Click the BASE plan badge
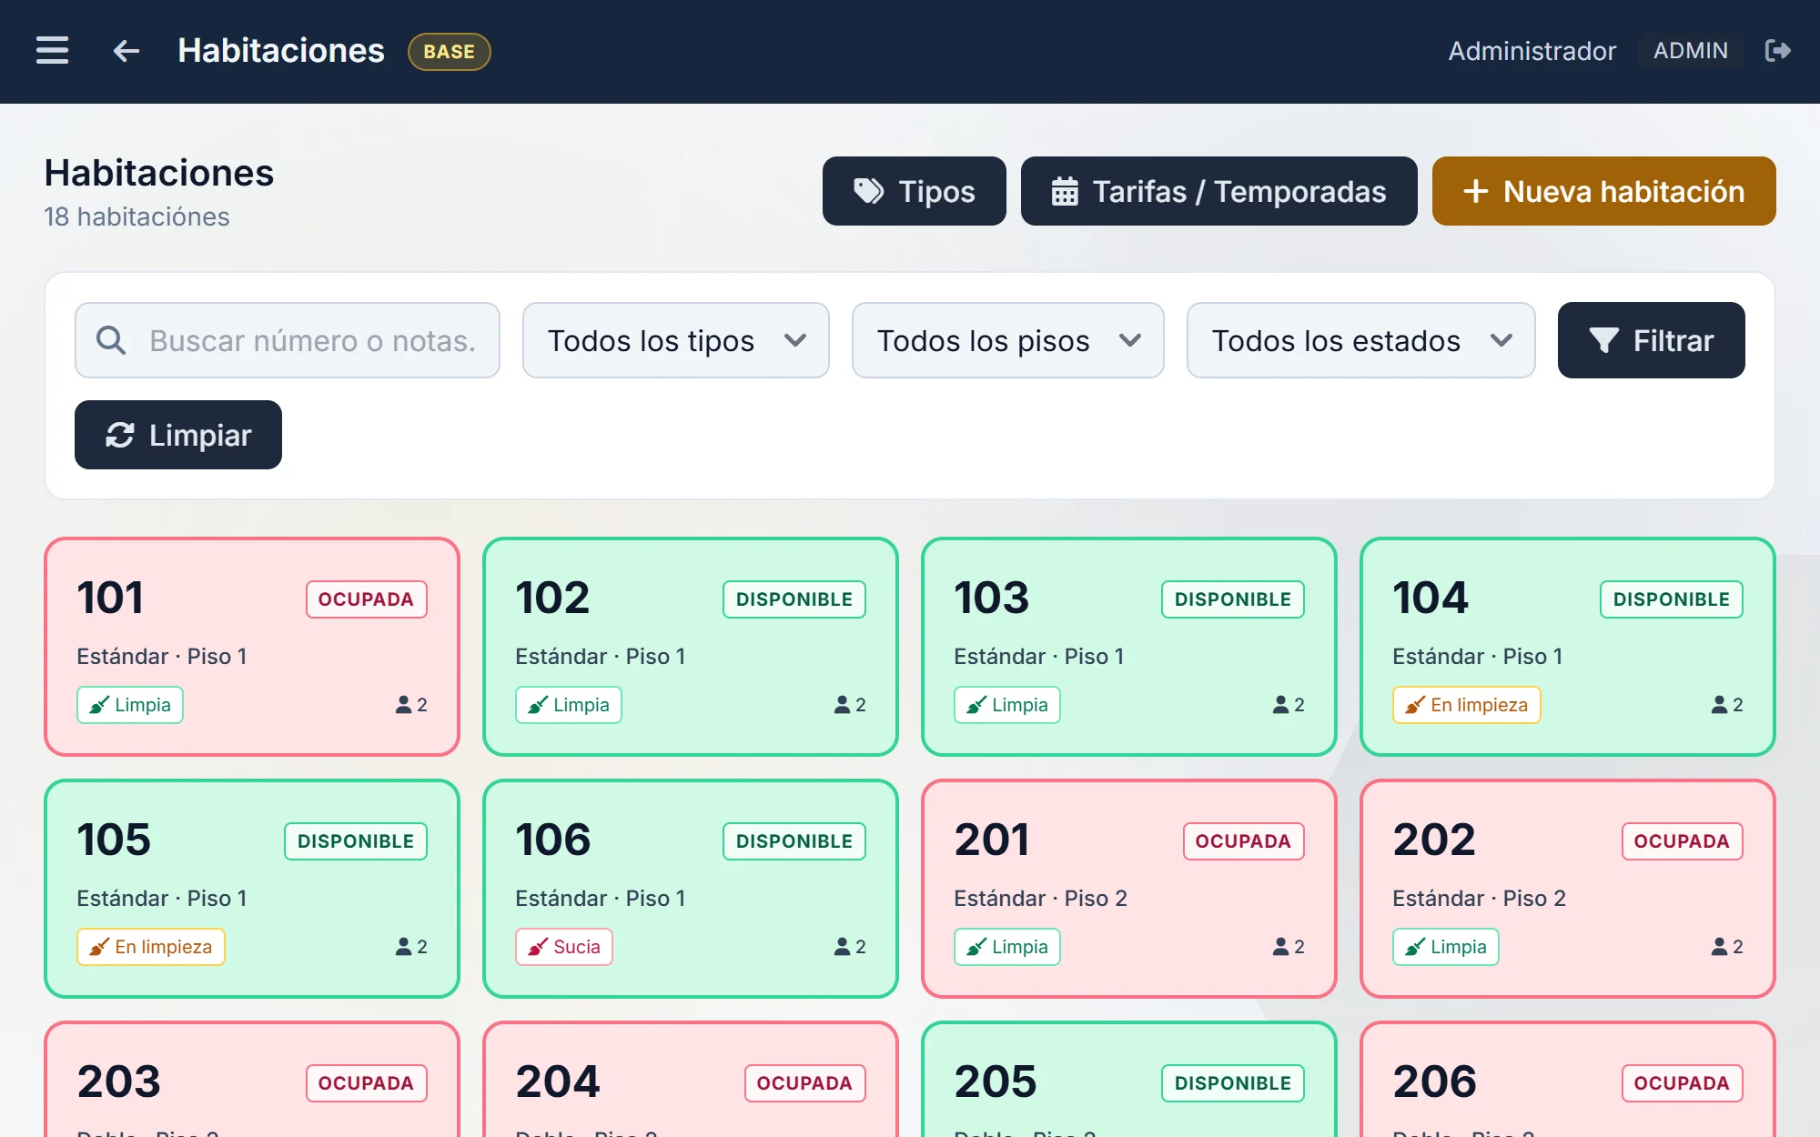The width and height of the screenshot is (1820, 1137). pos(450,52)
